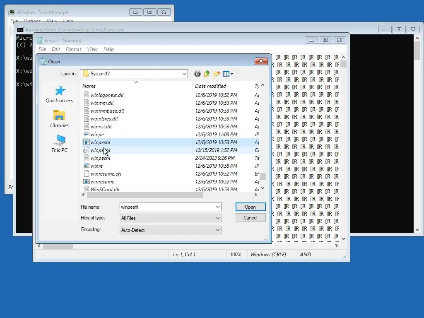The height and width of the screenshot is (318, 424).
Task: Select the winpe image file
Action: click(97, 135)
